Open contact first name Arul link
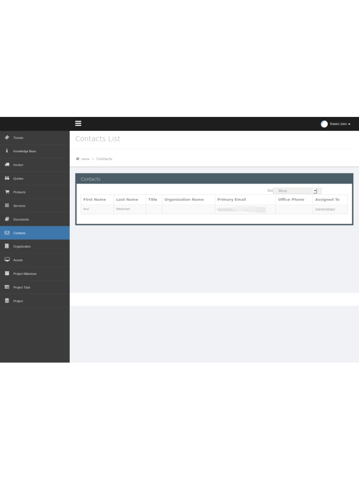Viewport: 359px width, 479px height. pyautogui.click(x=86, y=209)
